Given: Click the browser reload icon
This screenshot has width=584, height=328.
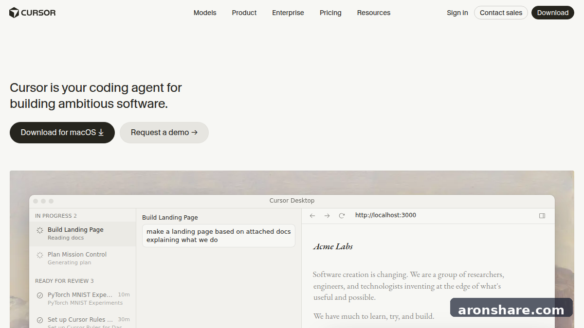Looking at the screenshot, I should pos(342,216).
